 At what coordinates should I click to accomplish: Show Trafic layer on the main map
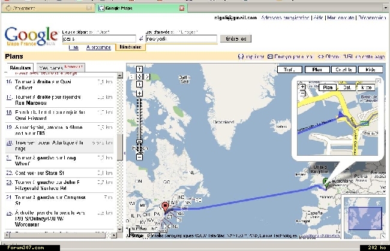290,69
